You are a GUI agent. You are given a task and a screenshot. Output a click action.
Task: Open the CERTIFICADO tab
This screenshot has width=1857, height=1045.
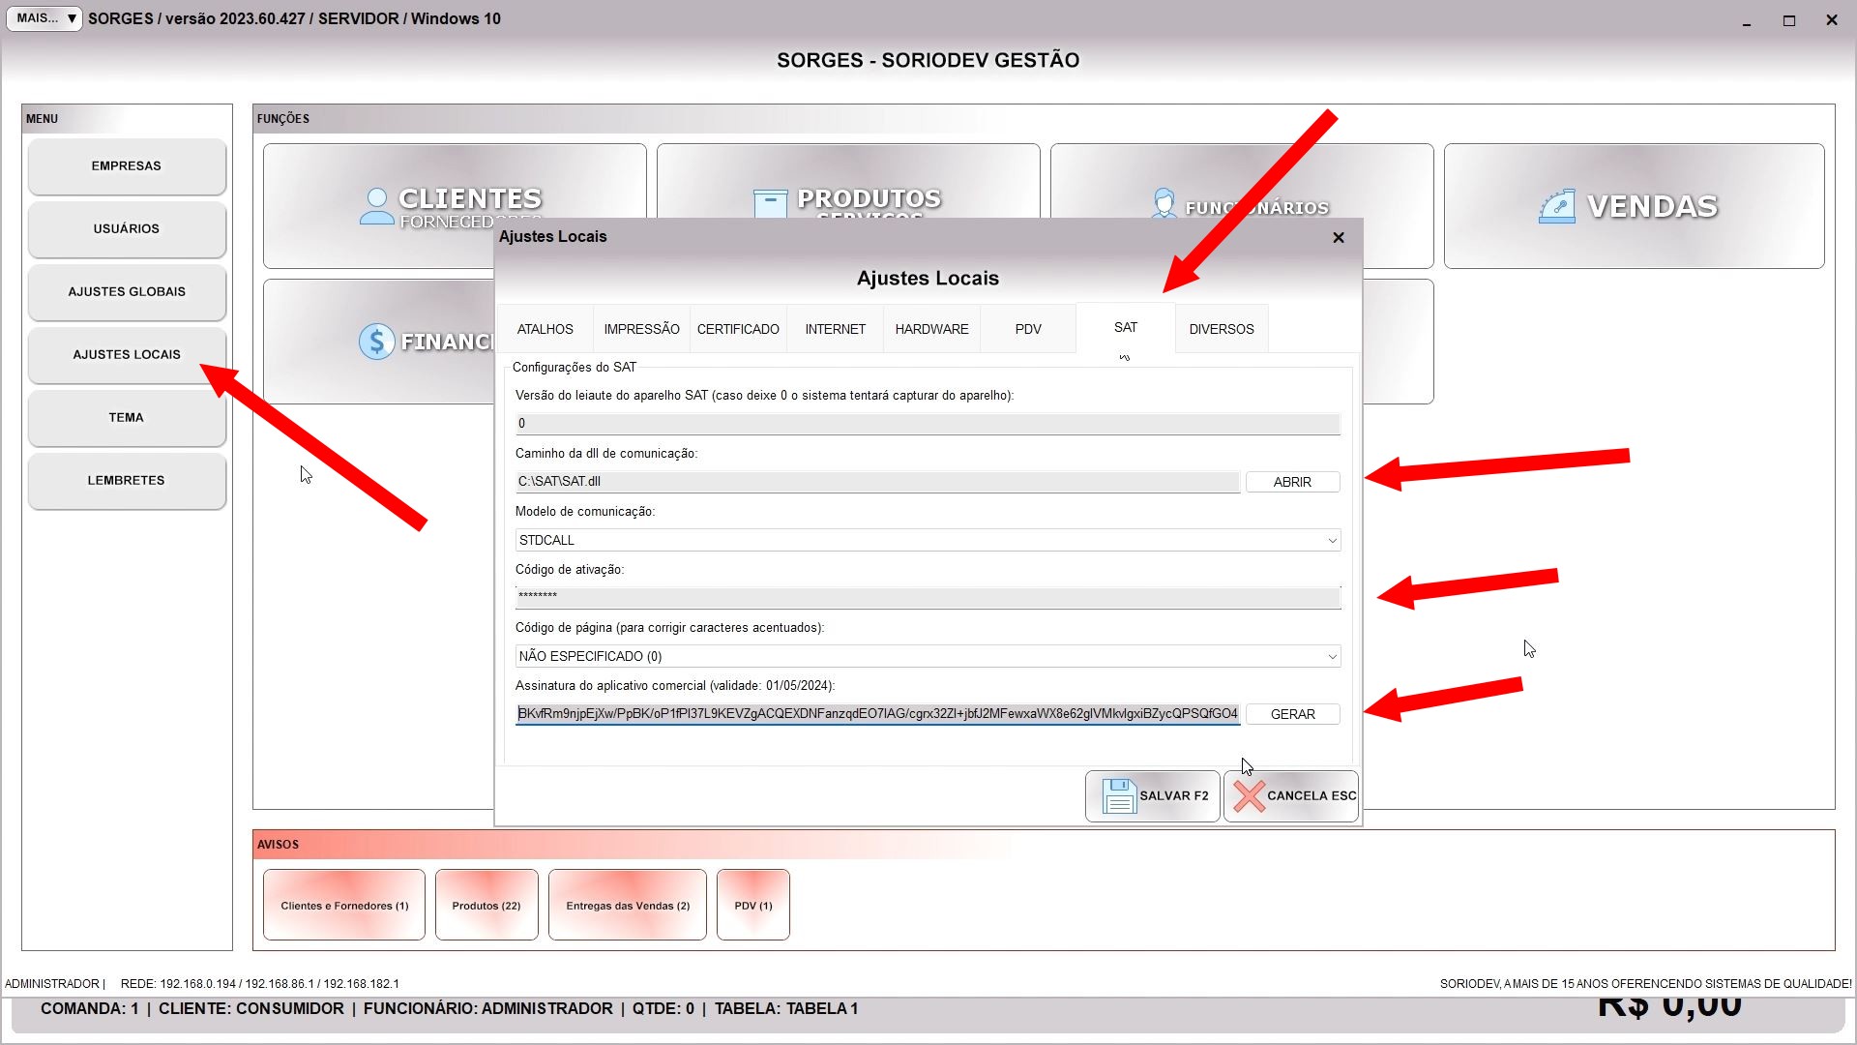tap(739, 329)
